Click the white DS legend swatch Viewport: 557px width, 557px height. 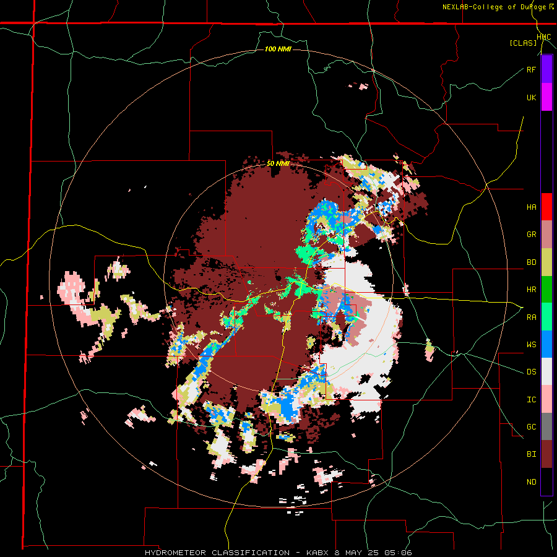click(x=546, y=371)
